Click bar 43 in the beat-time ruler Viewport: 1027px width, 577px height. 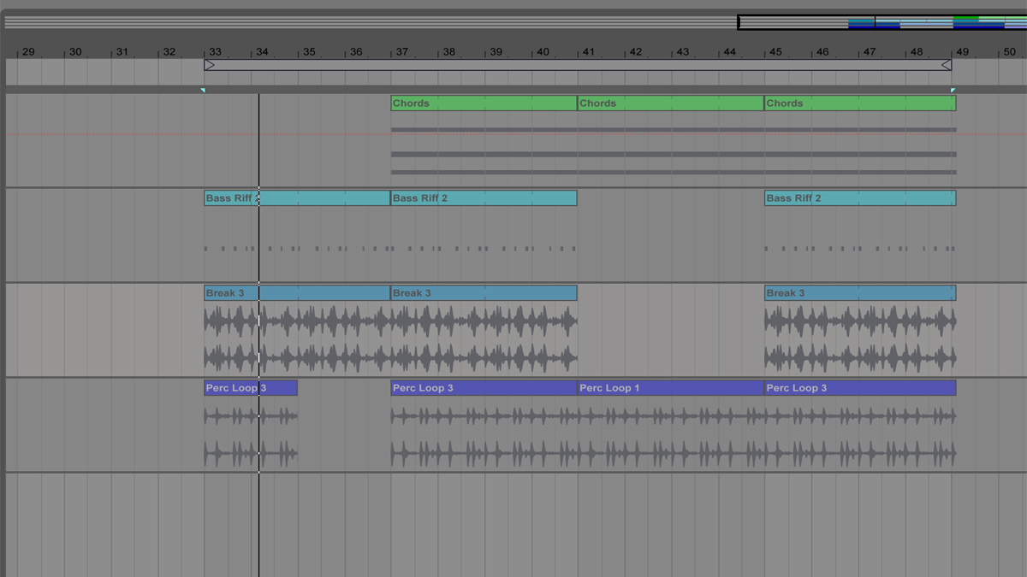(x=682, y=52)
